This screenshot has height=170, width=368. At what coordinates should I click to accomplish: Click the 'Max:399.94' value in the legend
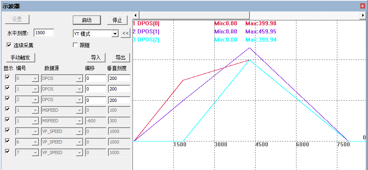point(261,40)
